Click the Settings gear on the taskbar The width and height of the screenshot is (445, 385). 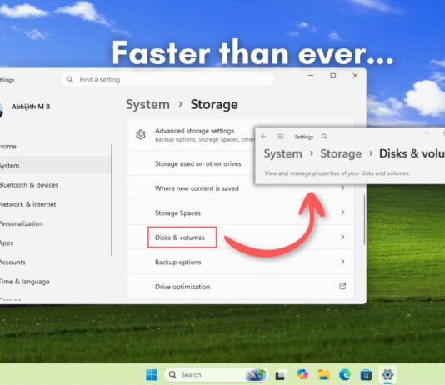click(387, 374)
